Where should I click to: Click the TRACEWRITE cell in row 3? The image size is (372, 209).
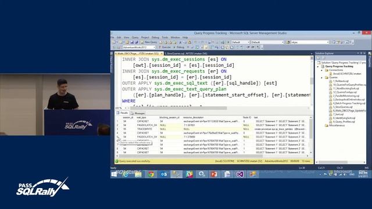[x=144, y=129]
